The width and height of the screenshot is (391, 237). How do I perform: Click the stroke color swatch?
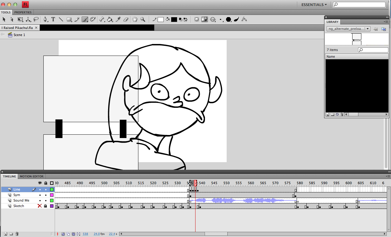(x=161, y=20)
